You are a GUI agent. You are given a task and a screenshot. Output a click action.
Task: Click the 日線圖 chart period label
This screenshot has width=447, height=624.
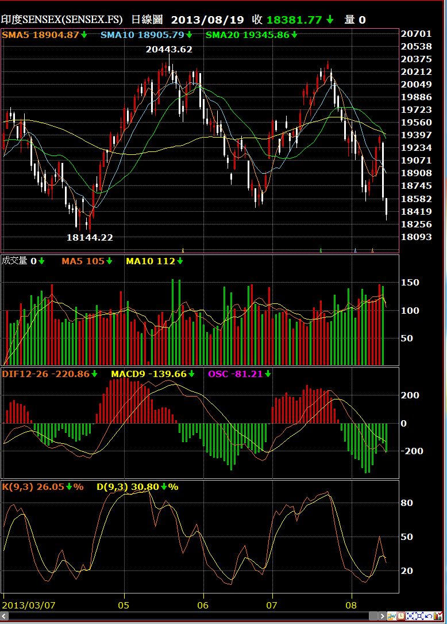147,19
